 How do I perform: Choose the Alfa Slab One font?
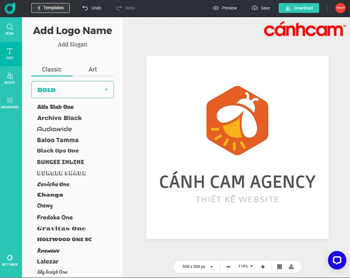tap(55, 107)
